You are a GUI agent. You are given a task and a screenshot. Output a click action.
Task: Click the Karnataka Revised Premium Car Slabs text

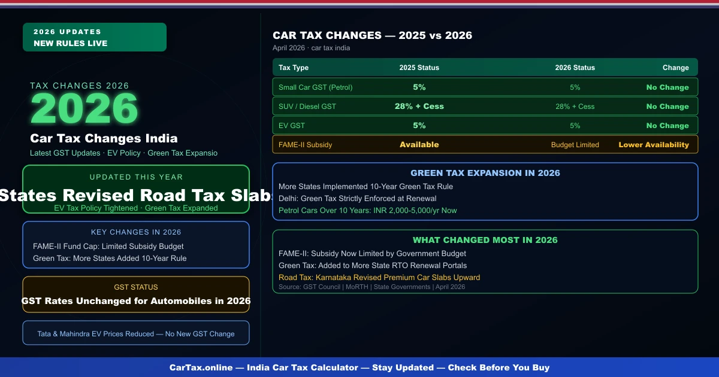click(x=380, y=277)
